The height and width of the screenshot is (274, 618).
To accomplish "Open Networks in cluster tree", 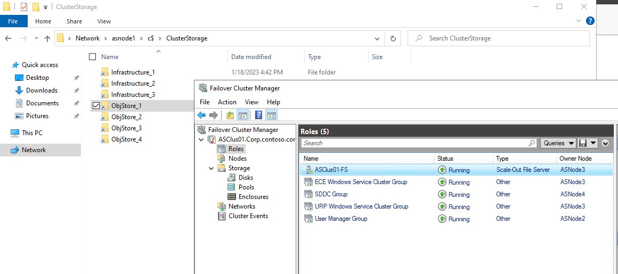I will (241, 206).
